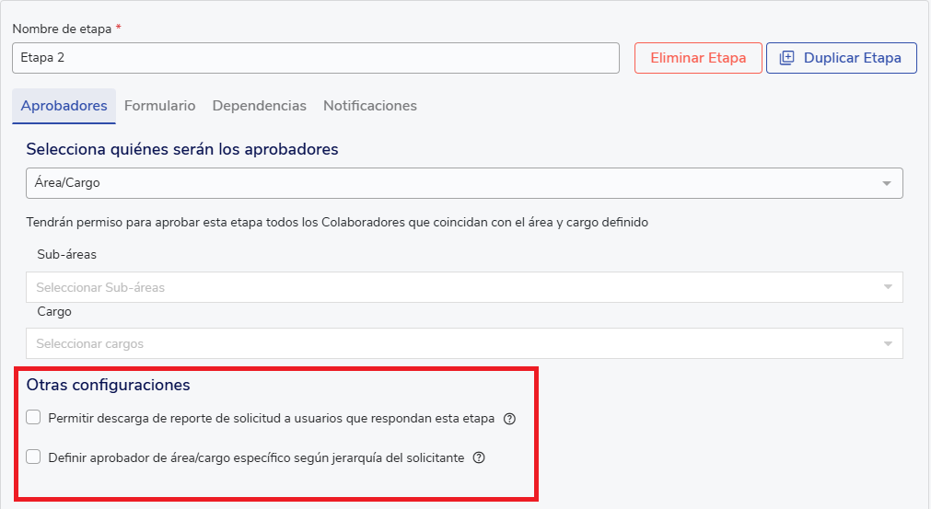Select the Aprobadores tab
The image size is (931, 509).
[x=64, y=106]
